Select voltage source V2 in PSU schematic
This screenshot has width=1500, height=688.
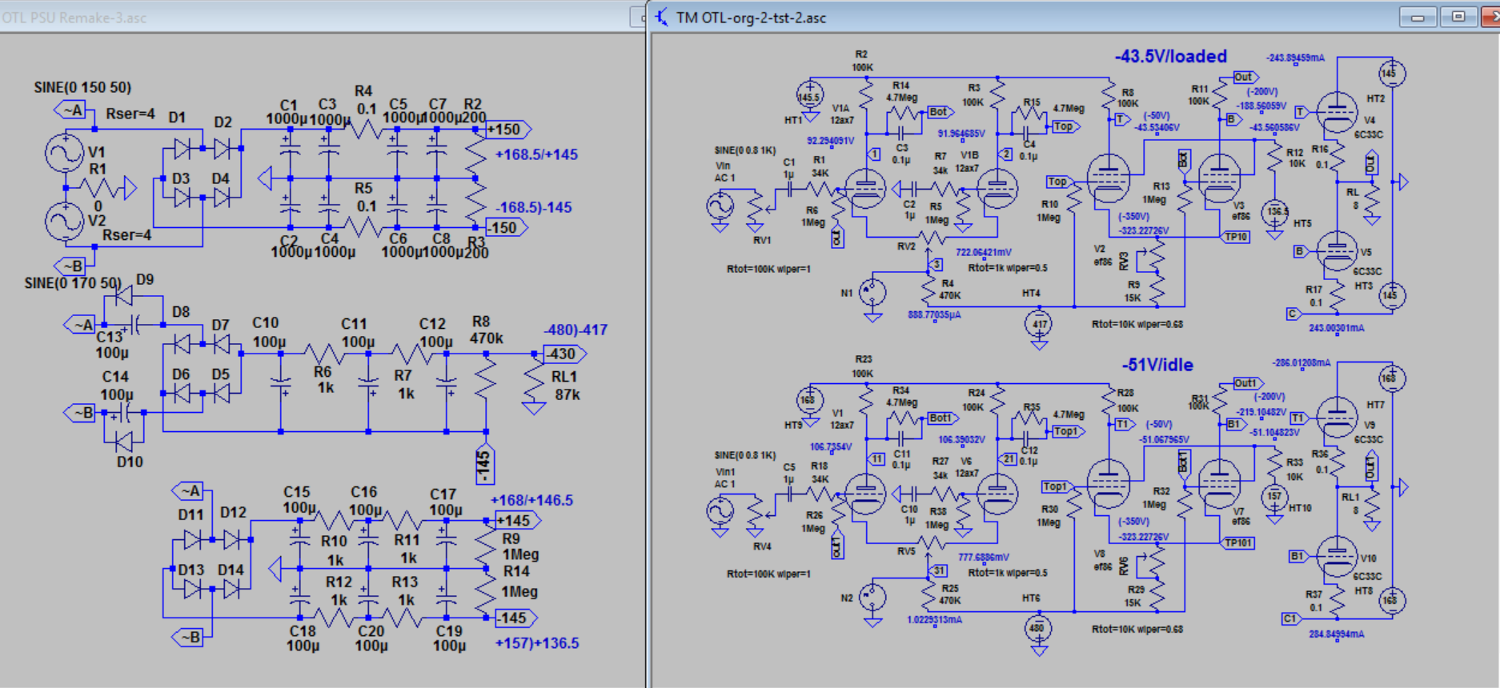tap(64, 222)
